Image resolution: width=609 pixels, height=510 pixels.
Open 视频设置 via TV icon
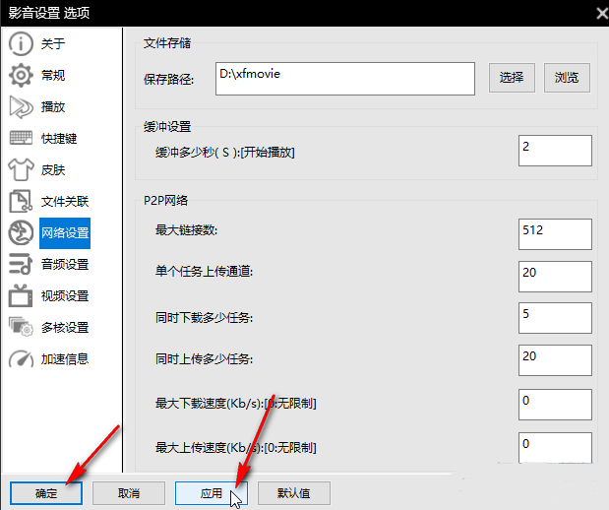coord(21,295)
